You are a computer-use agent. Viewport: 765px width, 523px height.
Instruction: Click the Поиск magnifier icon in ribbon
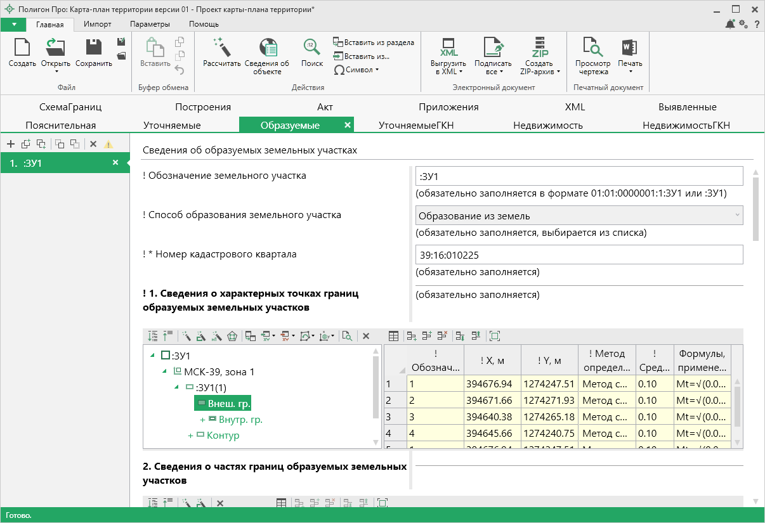[311, 48]
